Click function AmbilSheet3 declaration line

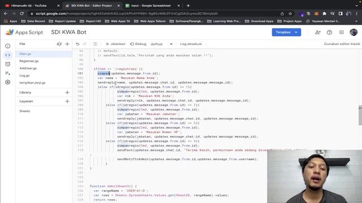point(113,186)
